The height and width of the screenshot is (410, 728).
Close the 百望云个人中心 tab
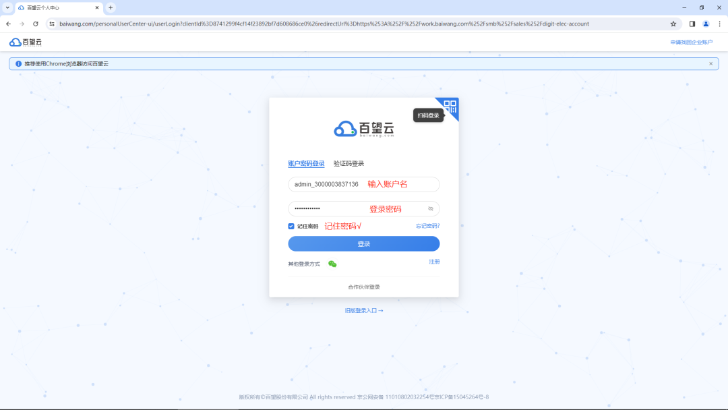point(96,7)
